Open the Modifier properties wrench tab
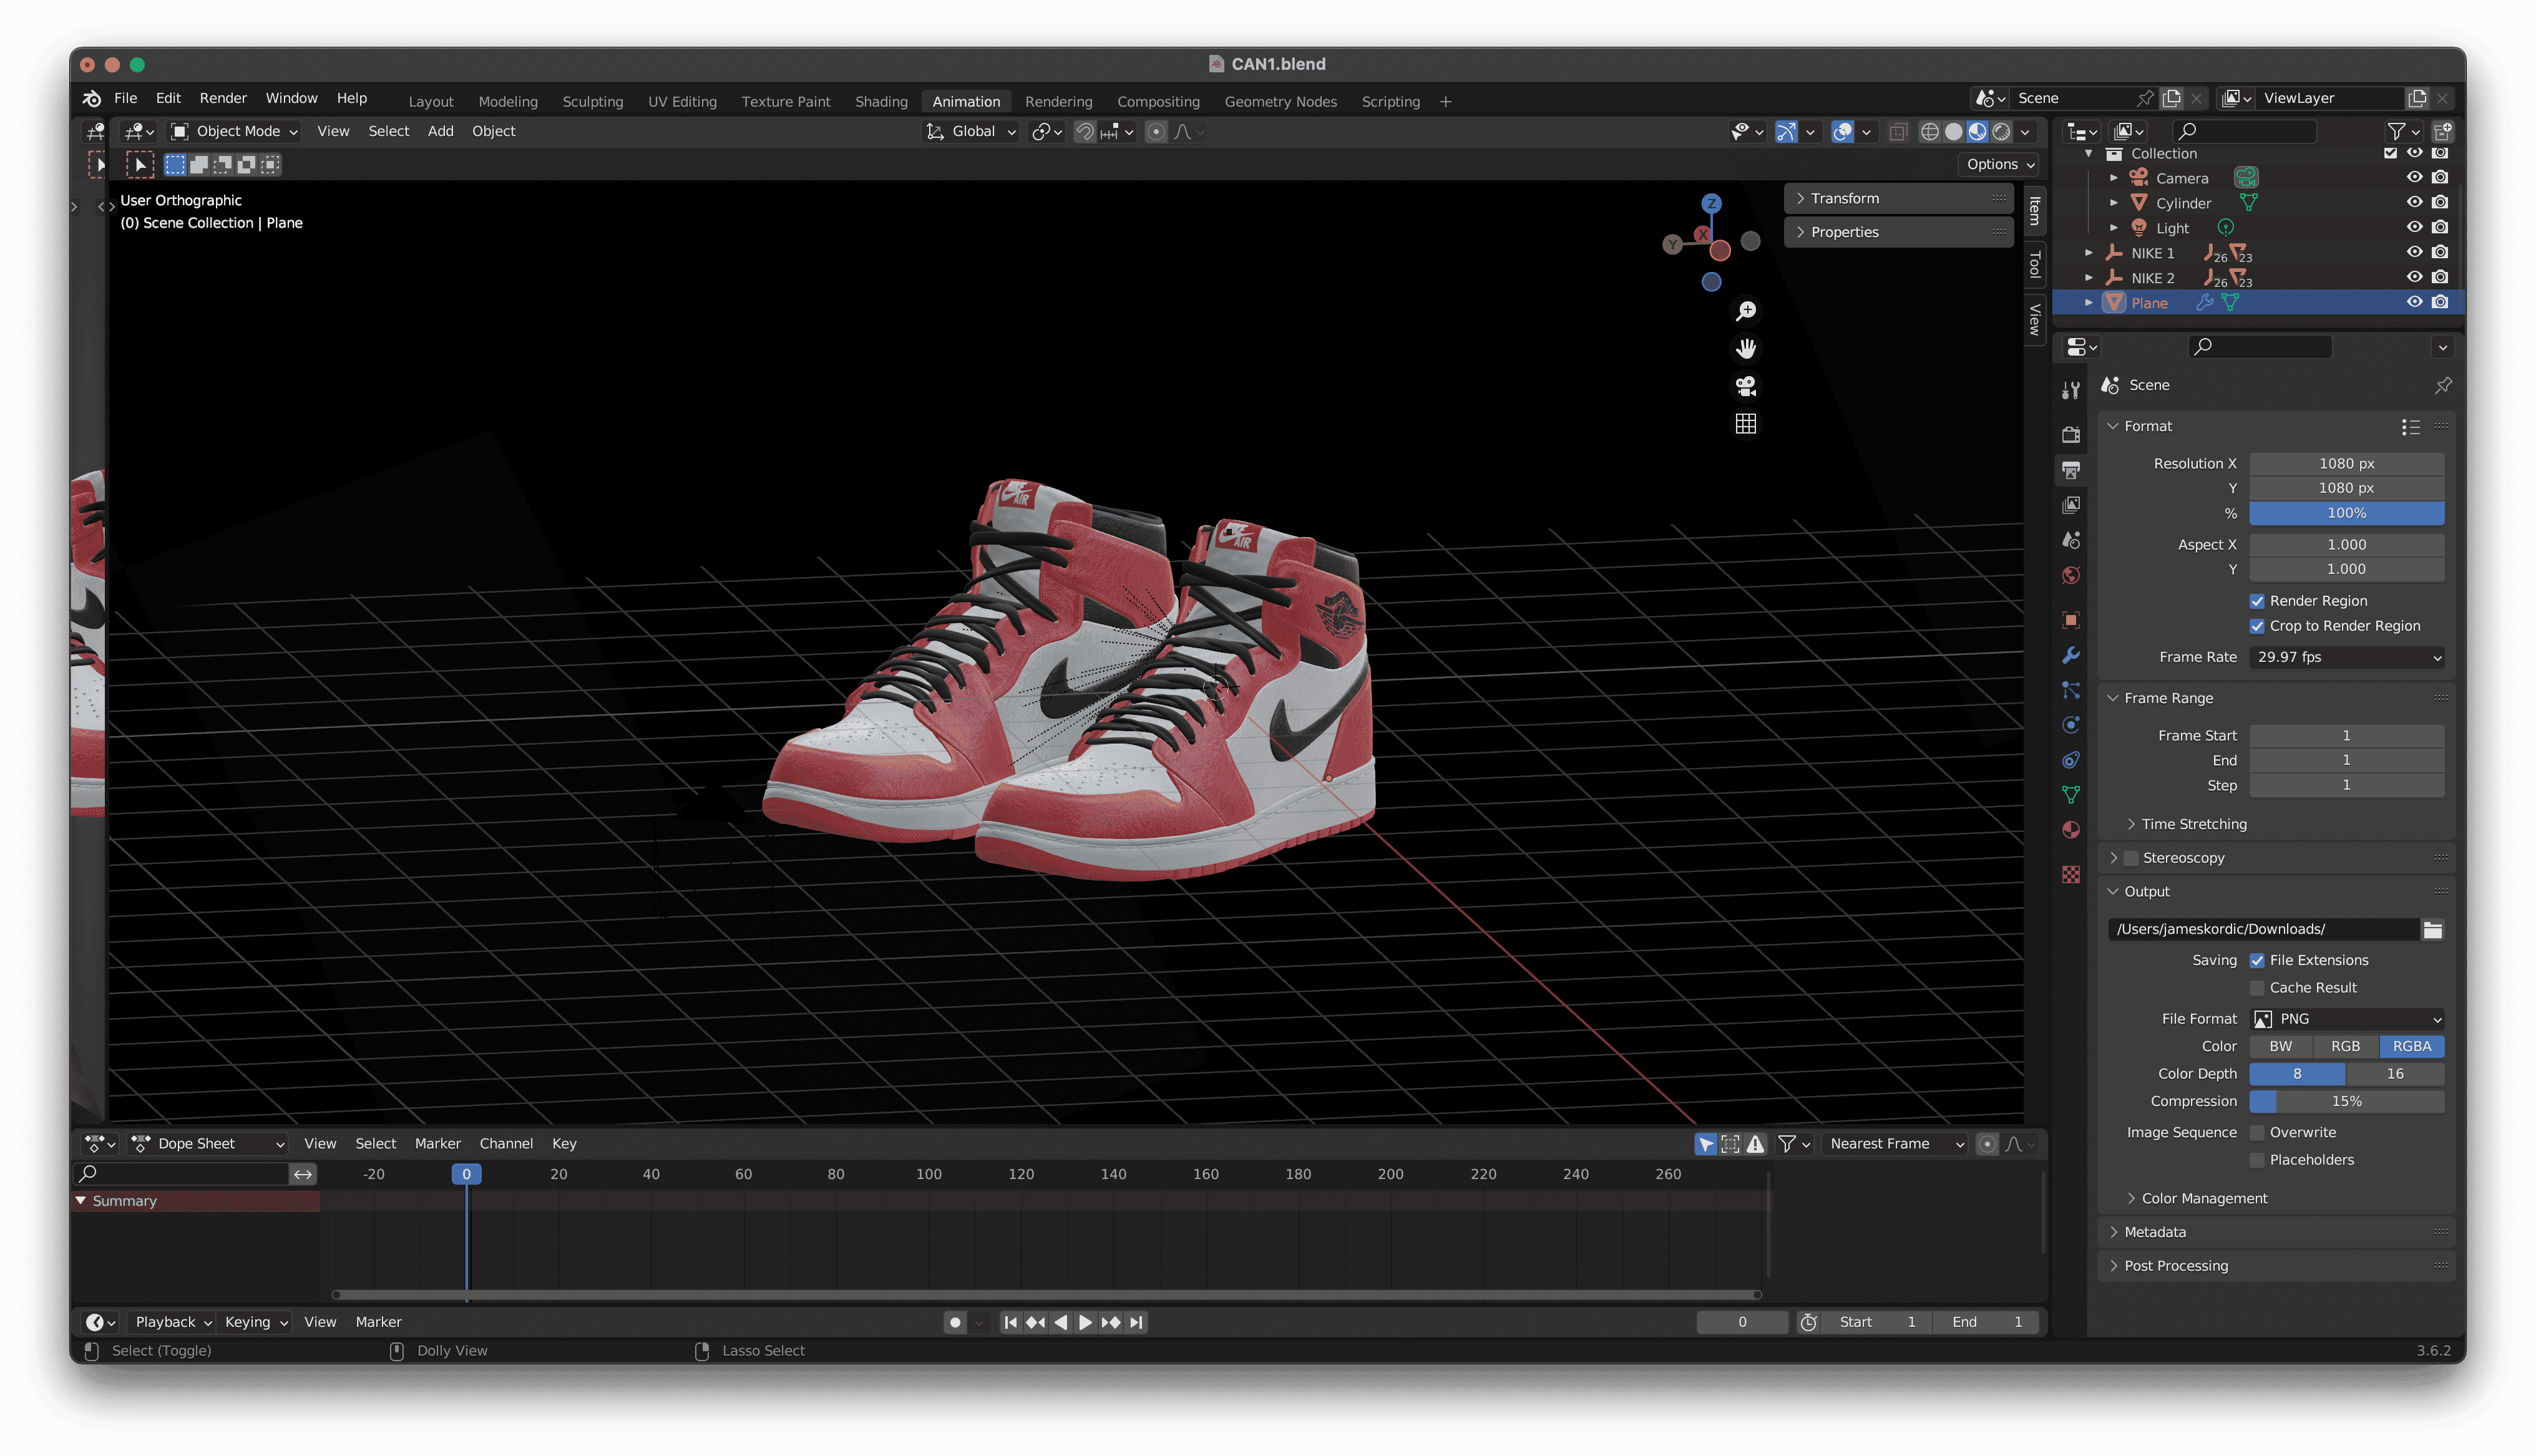This screenshot has height=1456, width=2536. (x=2071, y=655)
